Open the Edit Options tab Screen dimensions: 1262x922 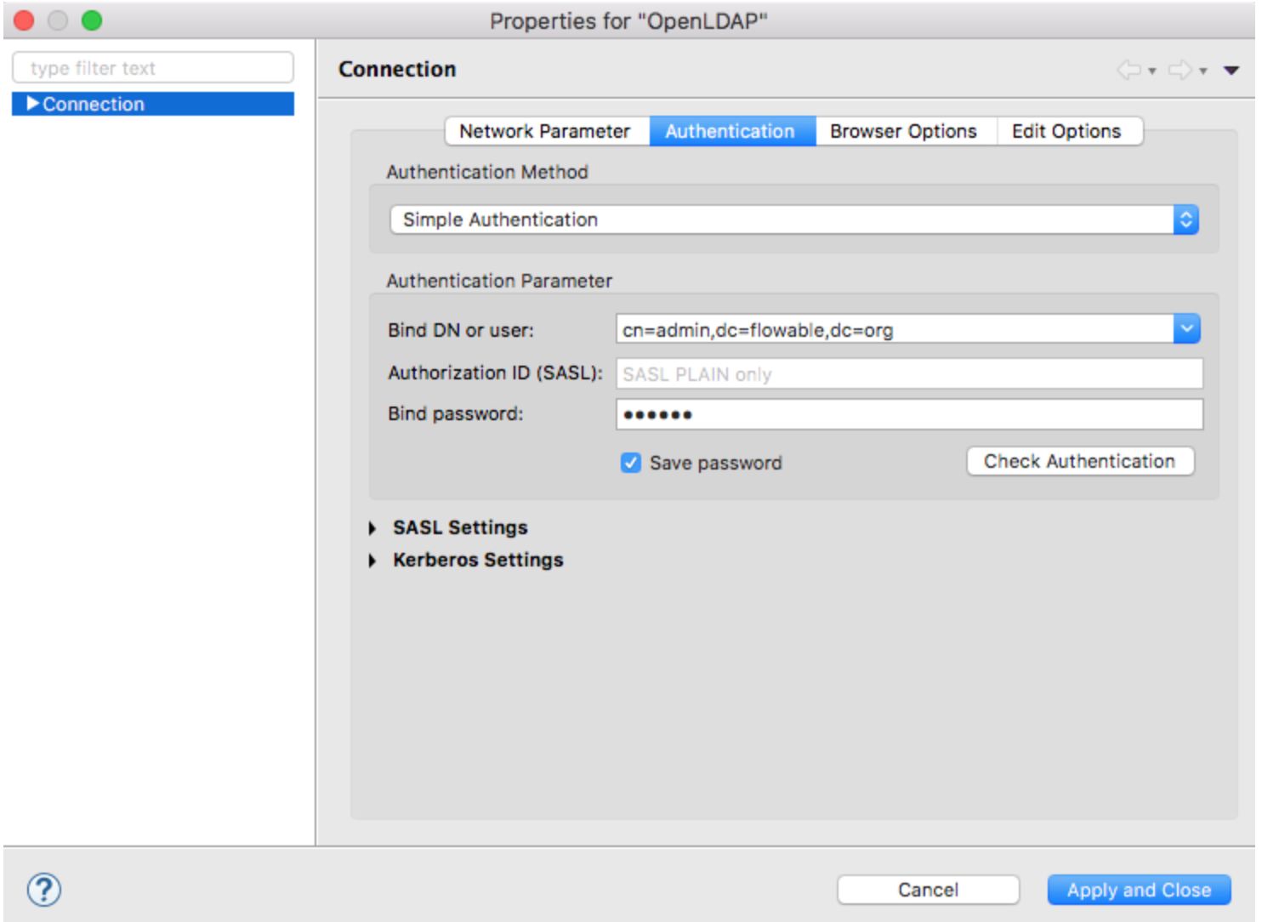pos(1066,131)
